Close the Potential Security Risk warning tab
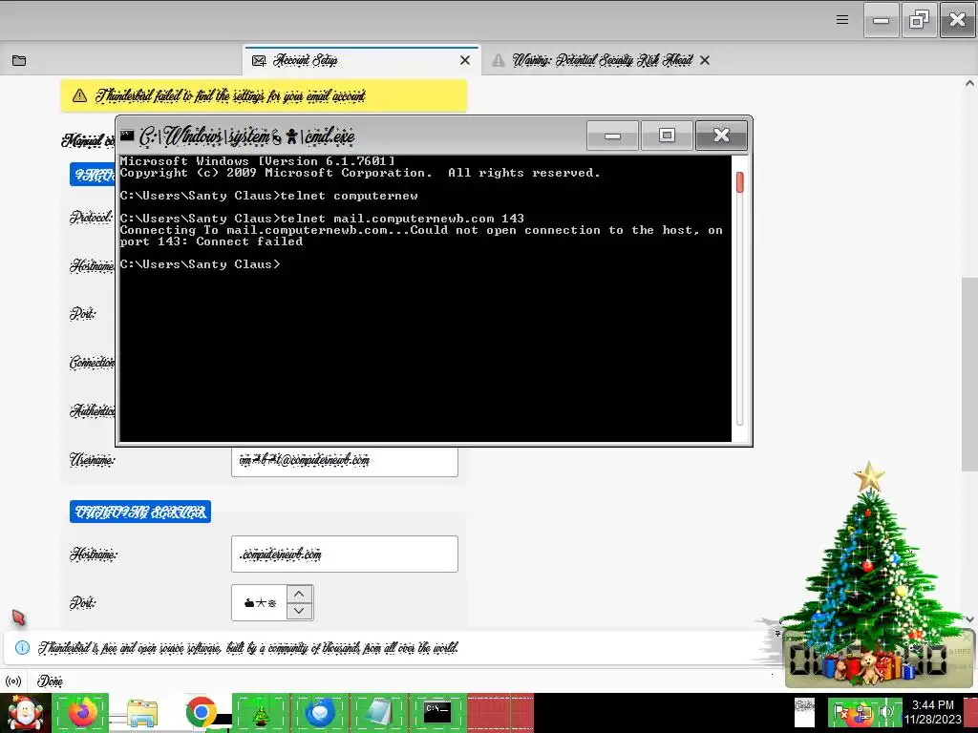Viewport: 978px width, 733px height. pyautogui.click(x=705, y=60)
